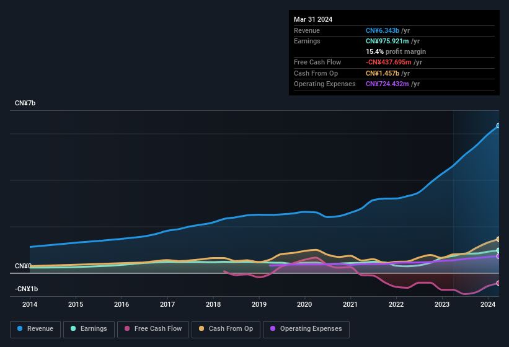Hide the Free Cash Flow series
This screenshot has height=347, width=509.
pyautogui.click(x=153, y=329)
